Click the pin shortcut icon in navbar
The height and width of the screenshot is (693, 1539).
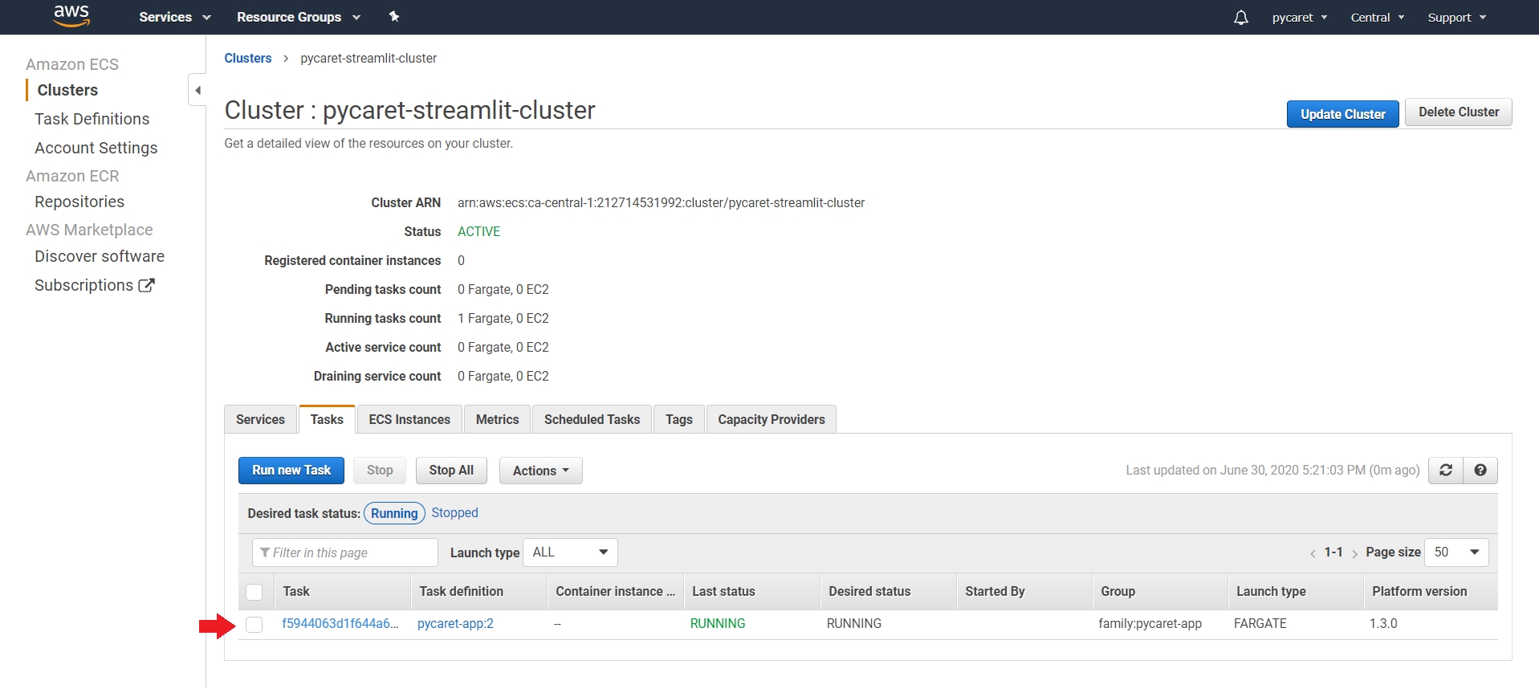click(394, 17)
